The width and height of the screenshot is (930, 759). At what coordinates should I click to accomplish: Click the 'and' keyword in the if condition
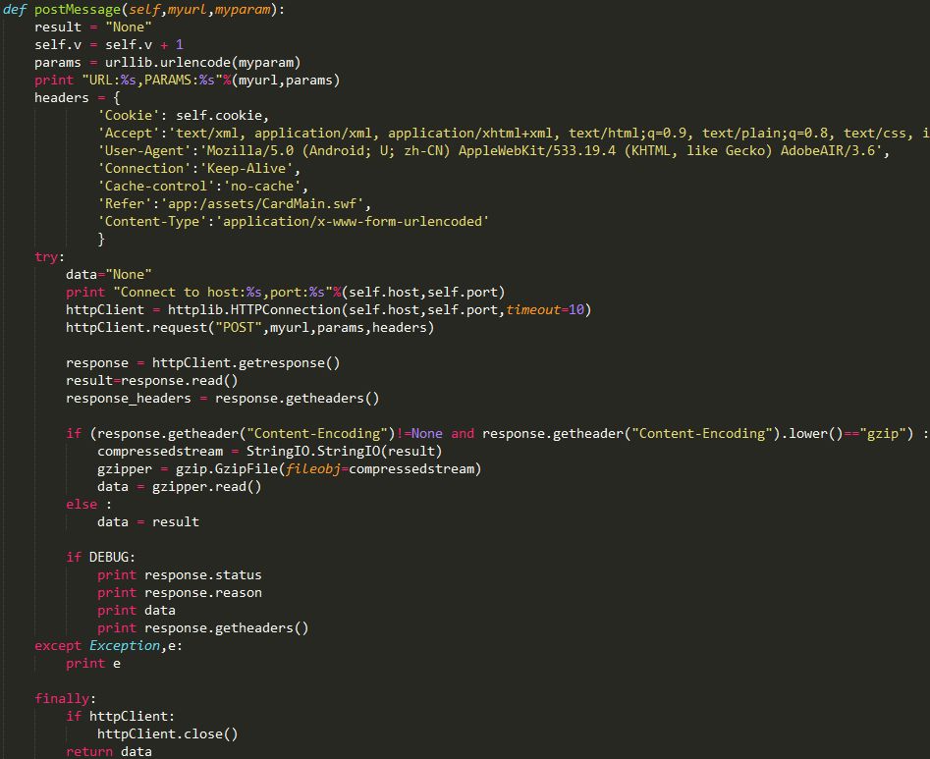point(463,433)
